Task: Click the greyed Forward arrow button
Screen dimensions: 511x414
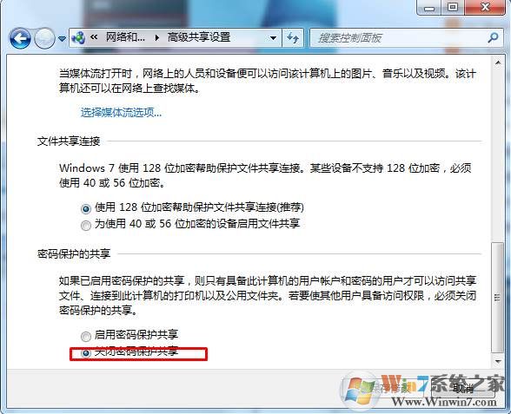Action: (x=44, y=39)
